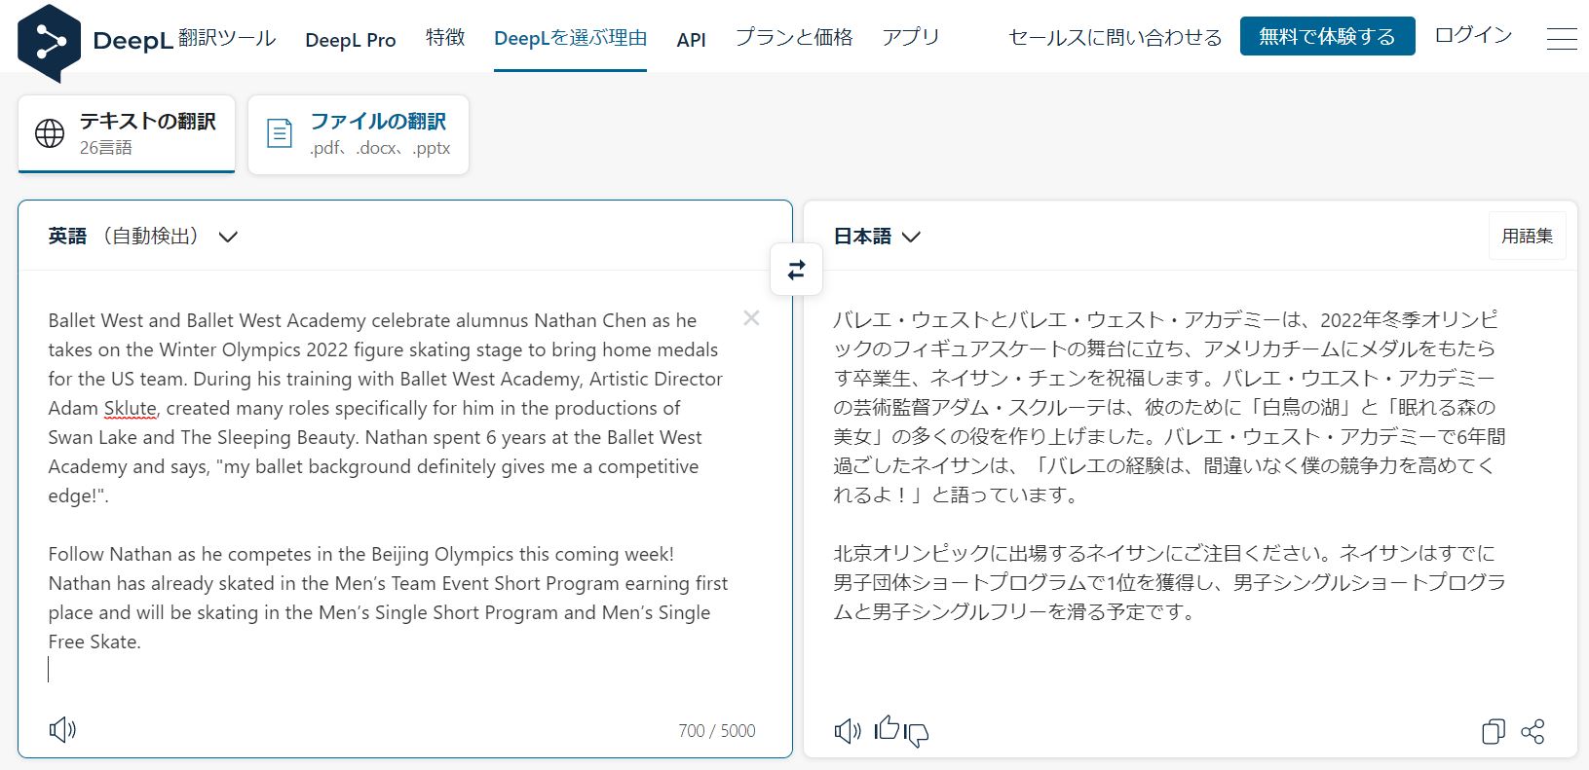Open the DeepLを選ぶ理由 menu item
Viewport: 1589px width, 770px height.
click(x=570, y=38)
